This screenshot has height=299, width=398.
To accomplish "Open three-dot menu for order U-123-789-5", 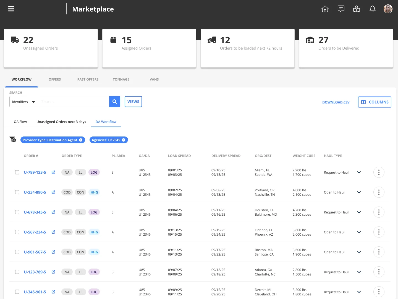I will [379, 272].
